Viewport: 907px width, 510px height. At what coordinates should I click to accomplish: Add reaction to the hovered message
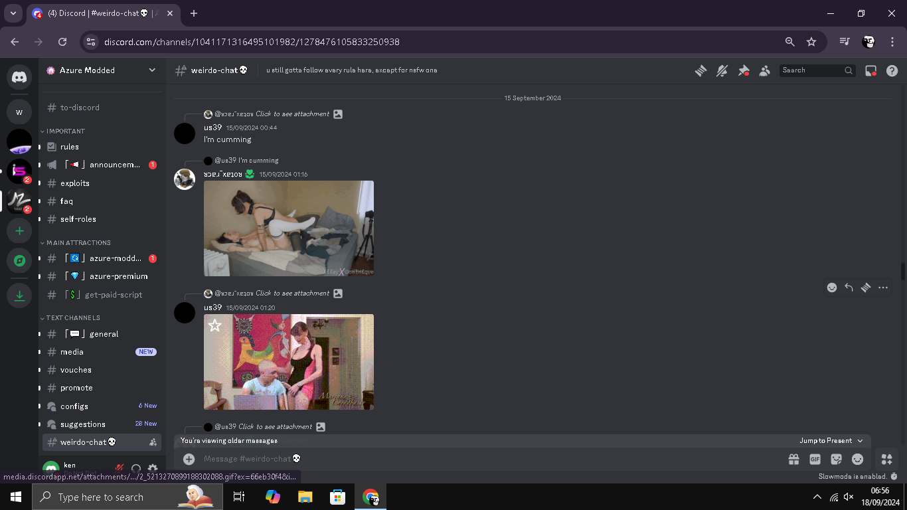pos(832,288)
